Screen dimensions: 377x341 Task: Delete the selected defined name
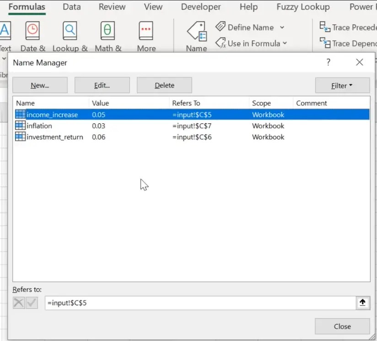click(164, 85)
